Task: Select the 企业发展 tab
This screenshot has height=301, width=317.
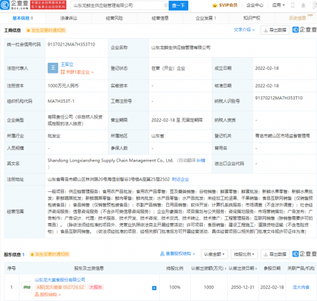Action: 206,18
